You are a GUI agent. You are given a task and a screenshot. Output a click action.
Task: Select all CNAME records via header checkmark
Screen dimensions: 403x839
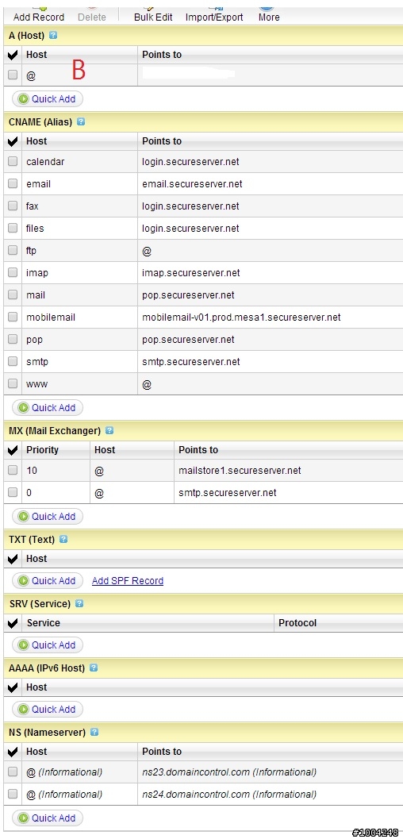[13, 141]
